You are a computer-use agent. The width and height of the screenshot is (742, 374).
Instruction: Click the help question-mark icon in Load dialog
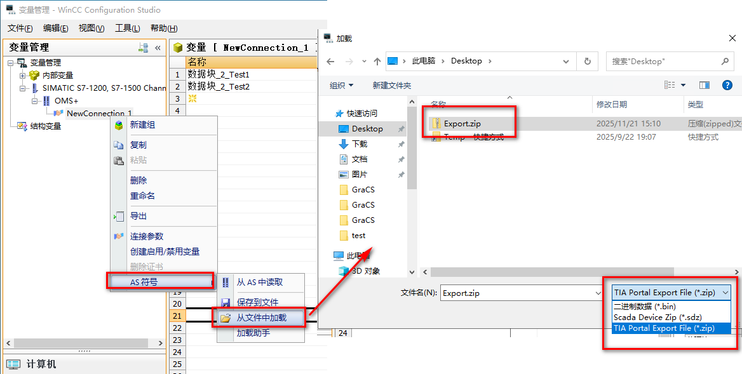(727, 85)
